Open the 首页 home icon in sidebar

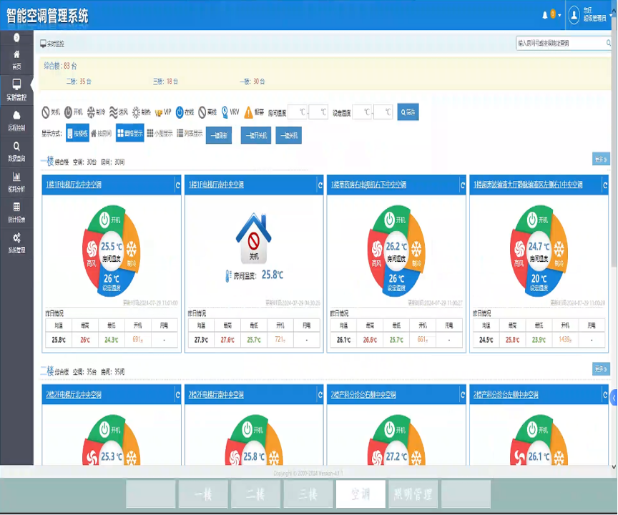[16, 58]
